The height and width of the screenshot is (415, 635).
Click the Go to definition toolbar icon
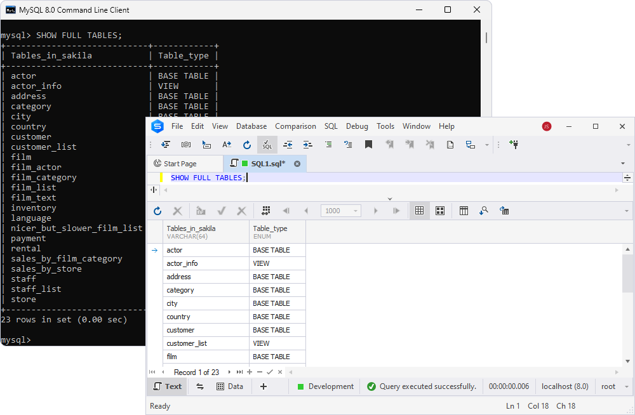tap(206, 145)
